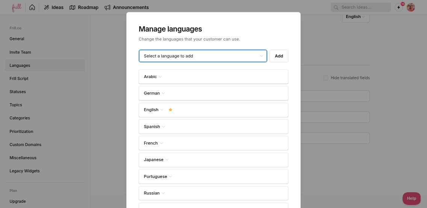This screenshot has width=427, height=208.
Task: Open the home icon
Action: [32, 8]
